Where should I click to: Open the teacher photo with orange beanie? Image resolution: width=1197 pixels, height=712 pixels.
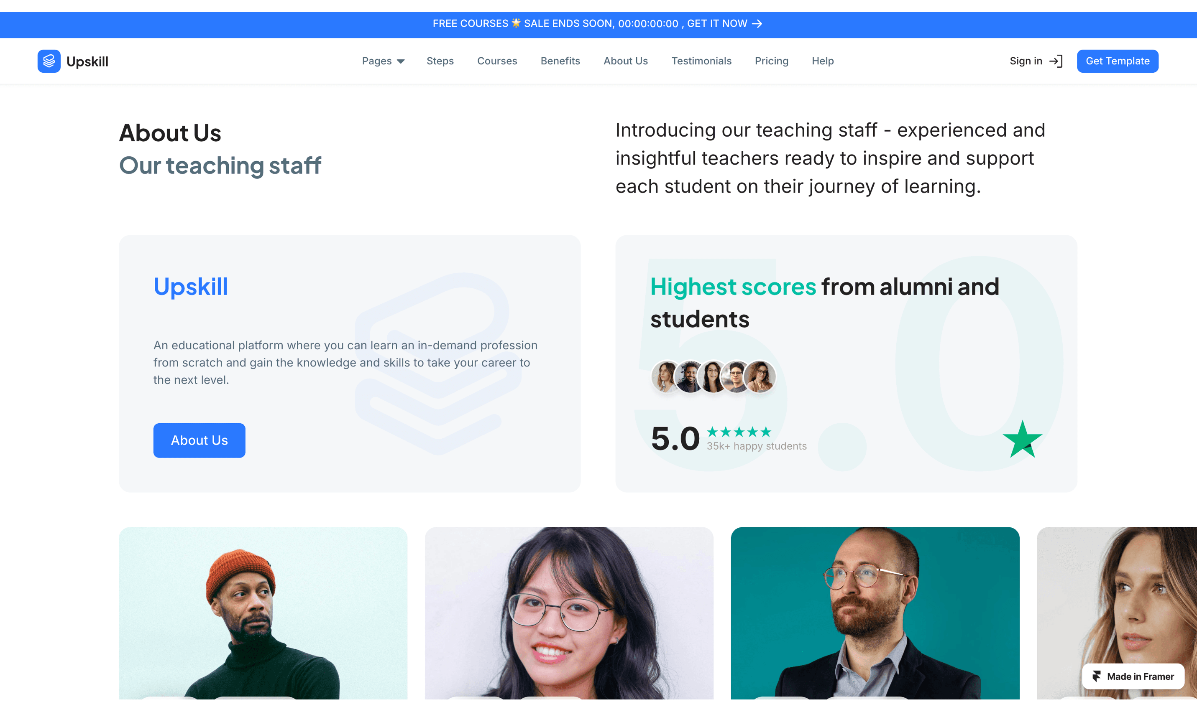[x=263, y=613]
